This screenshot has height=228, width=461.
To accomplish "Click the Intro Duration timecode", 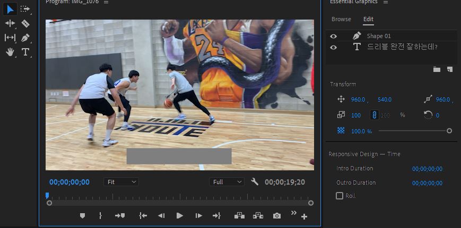I will click(x=427, y=169).
